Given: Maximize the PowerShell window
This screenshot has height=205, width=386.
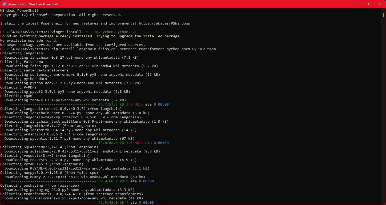Looking at the screenshot, I should click(x=367, y=4).
